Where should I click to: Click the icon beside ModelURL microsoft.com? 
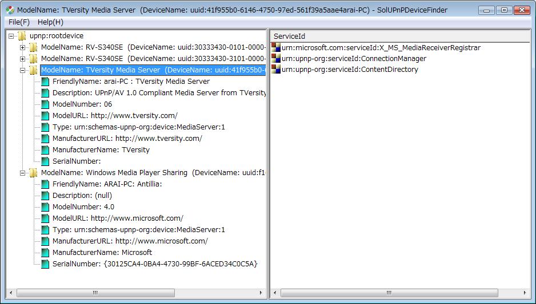tap(45, 218)
